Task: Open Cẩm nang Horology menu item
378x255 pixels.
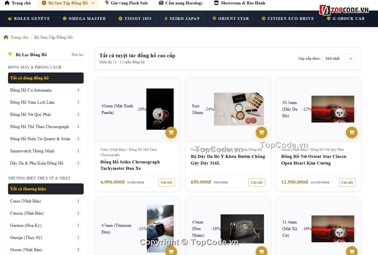Action: [181, 3]
